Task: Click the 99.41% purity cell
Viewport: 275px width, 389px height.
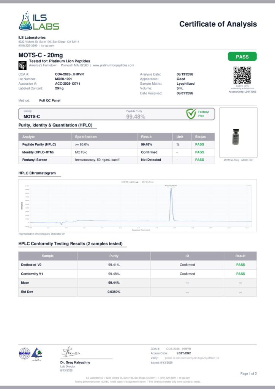Action: [114, 265]
